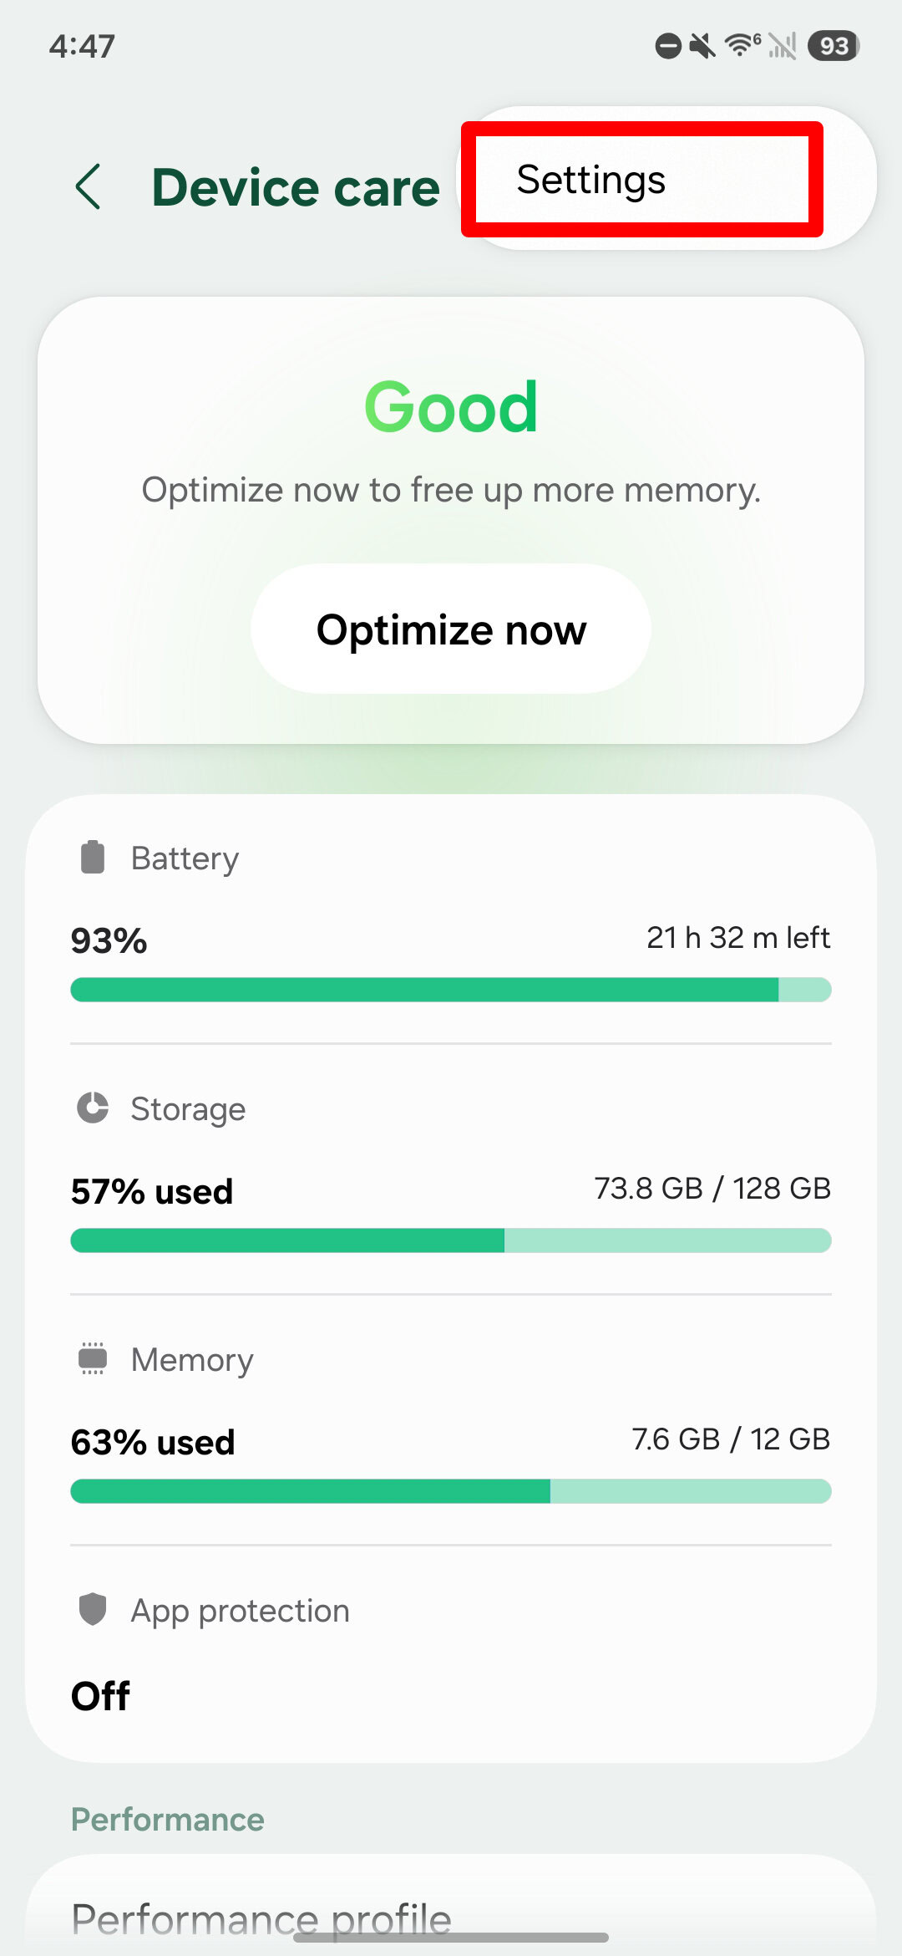
Task: Tap the back arrow icon
Action: pos(89,186)
